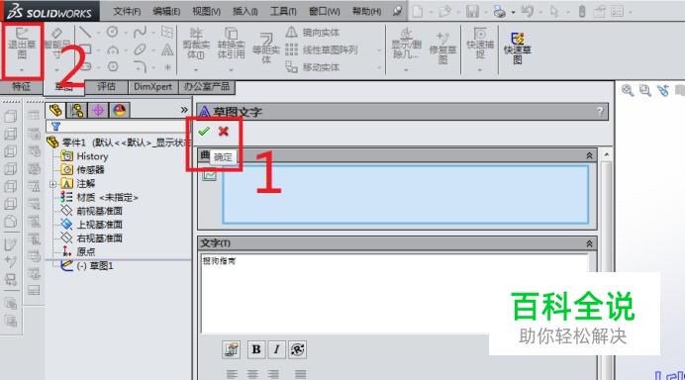Open the 文件(F) menu
This screenshot has width=685, height=380.
(x=127, y=11)
